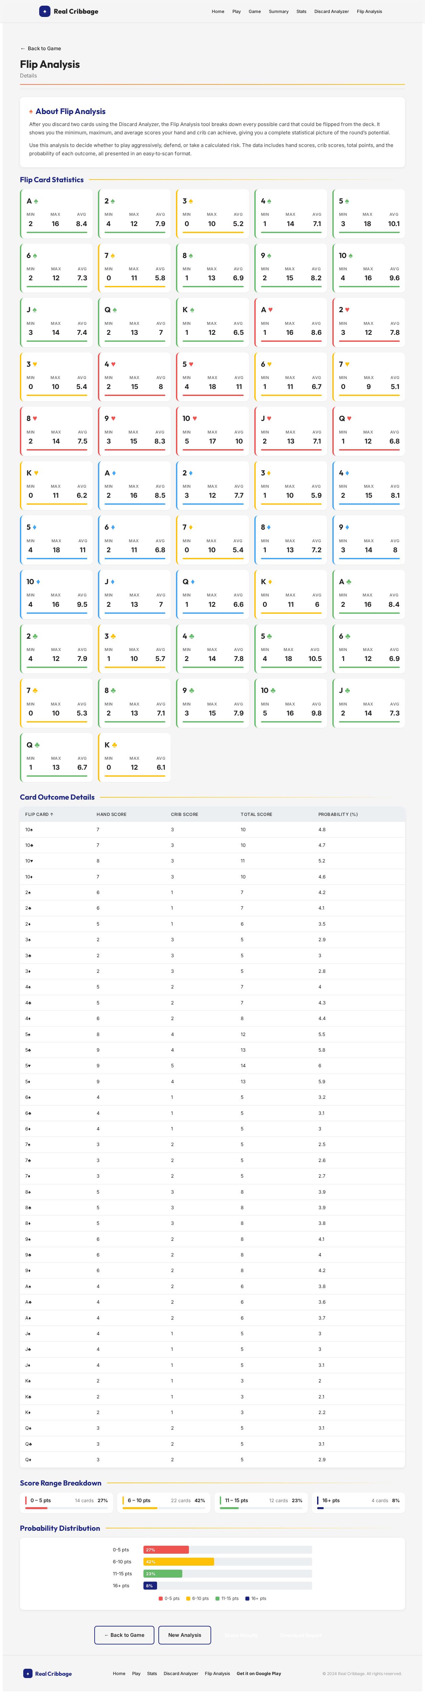This screenshot has width=425, height=1694.
Task: Click the Real Cribbage footer logo icon
Action: tap(28, 1673)
